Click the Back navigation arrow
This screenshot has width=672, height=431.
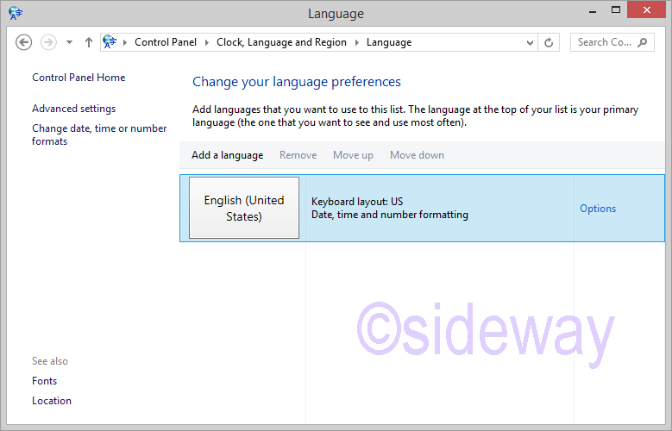click(x=24, y=42)
